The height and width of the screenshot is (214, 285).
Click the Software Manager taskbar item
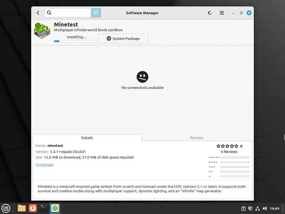tap(55, 208)
